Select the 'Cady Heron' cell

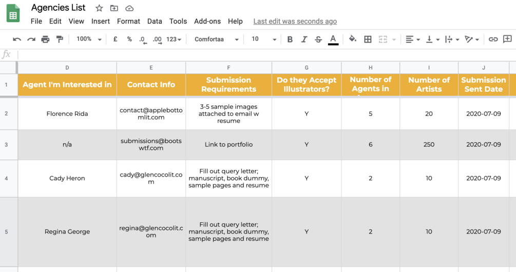[x=67, y=178]
